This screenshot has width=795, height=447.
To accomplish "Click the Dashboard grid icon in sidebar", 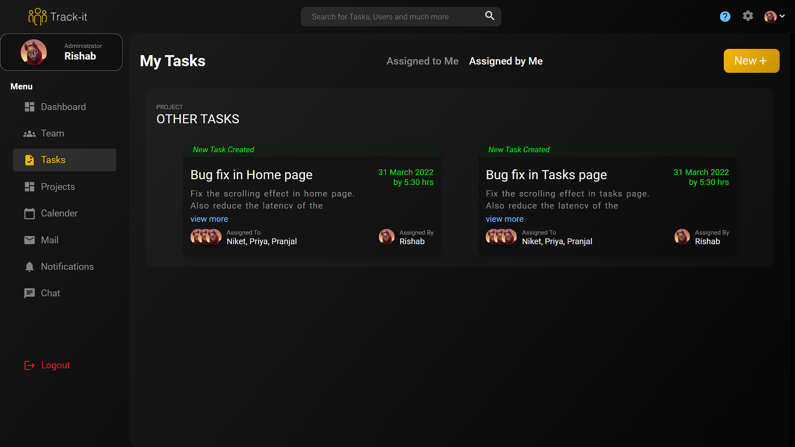I will click(29, 107).
